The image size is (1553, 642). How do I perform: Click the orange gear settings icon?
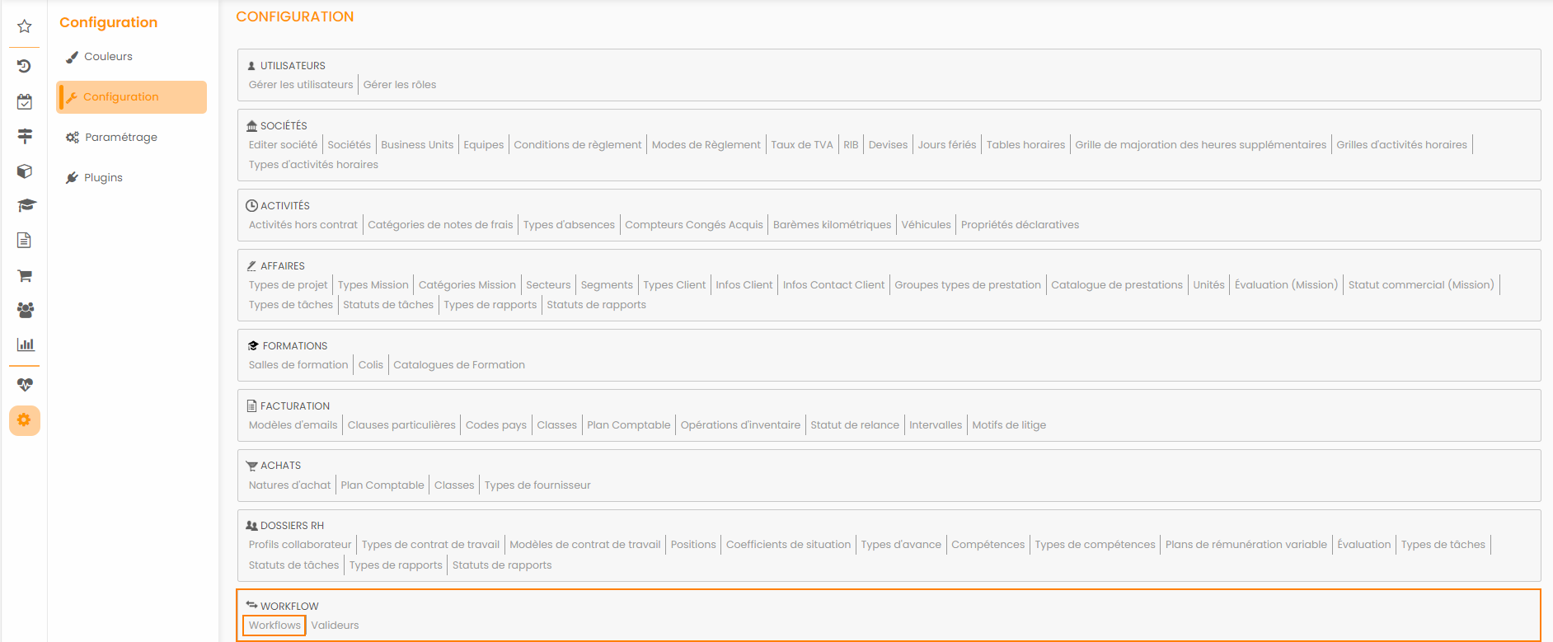pyautogui.click(x=25, y=420)
